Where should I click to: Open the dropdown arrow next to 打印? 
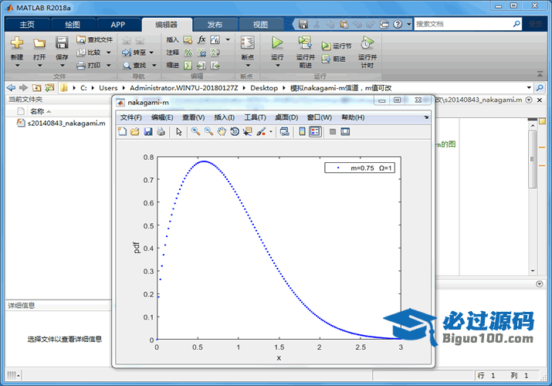[x=109, y=65]
